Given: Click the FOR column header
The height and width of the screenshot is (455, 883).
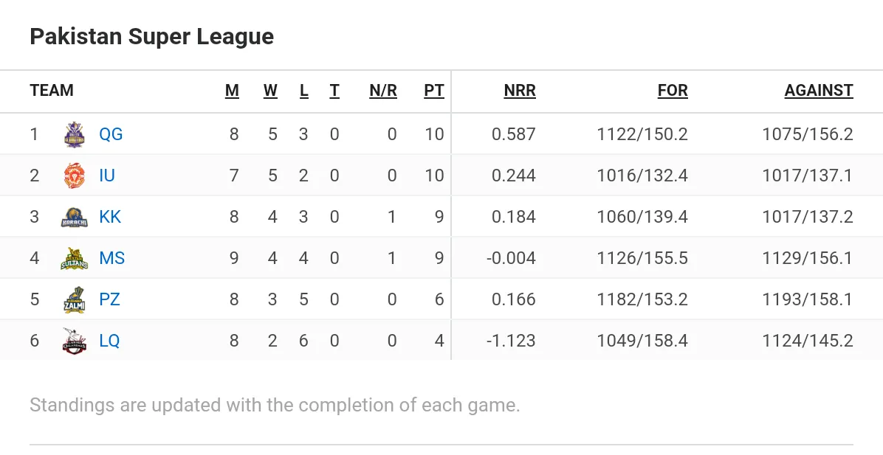Looking at the screenshot, I should tap(673, 91).
